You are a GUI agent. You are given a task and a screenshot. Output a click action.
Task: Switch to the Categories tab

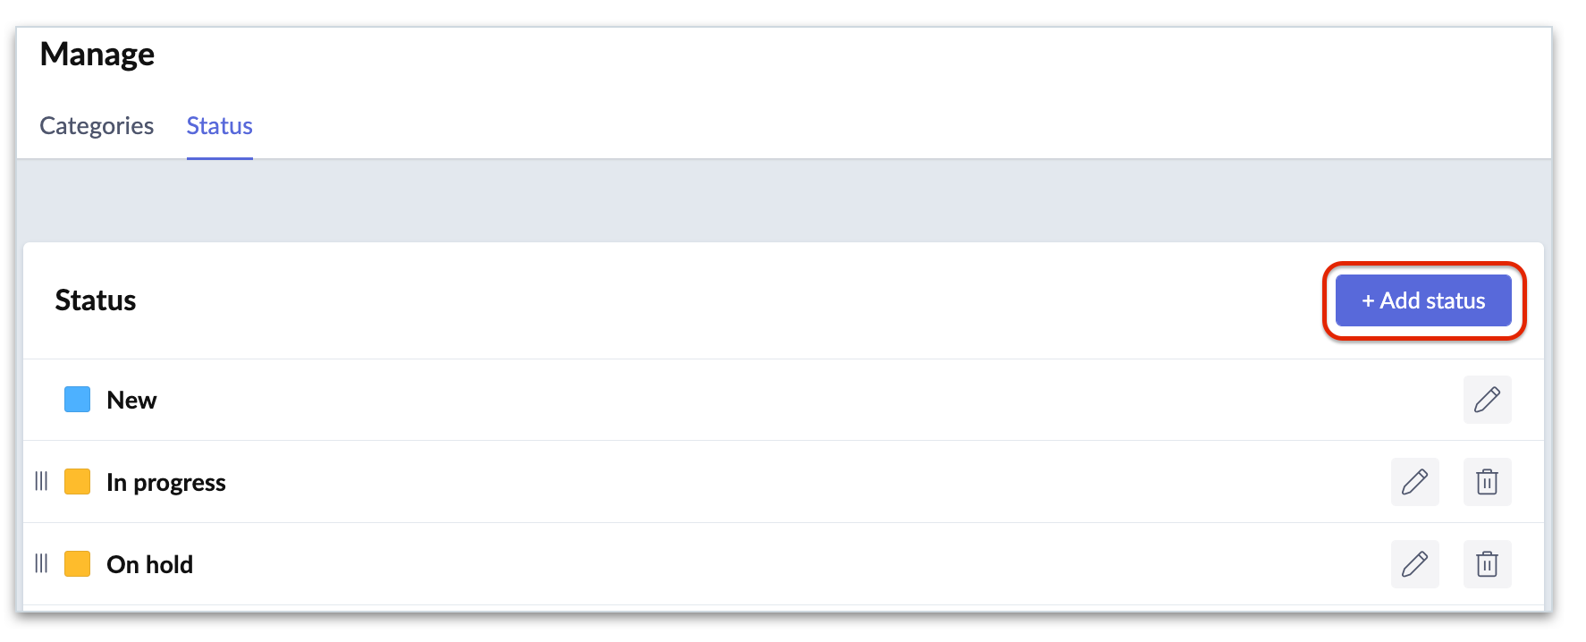pyautogui.click(x=97, y=126)
